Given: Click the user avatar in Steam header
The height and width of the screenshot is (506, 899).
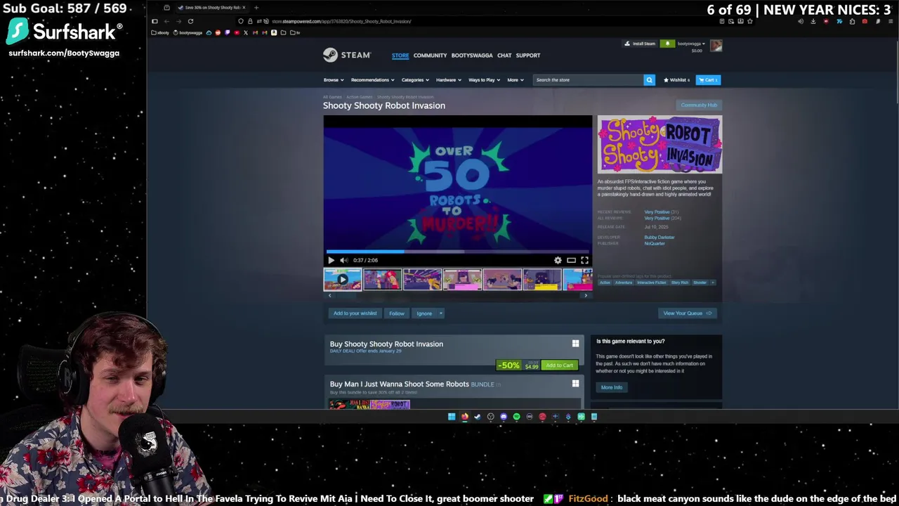Looking at the screenshot, I should click(x=716, y=46).
